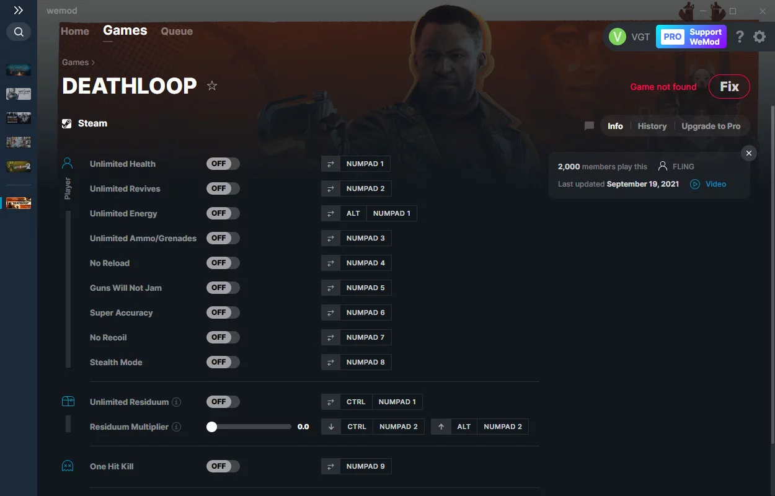Open the DEATHLOOP thumbnail in sidebar
Viewport: 775px width, 496px height.
pyautogui.click(x=19, y=203)
